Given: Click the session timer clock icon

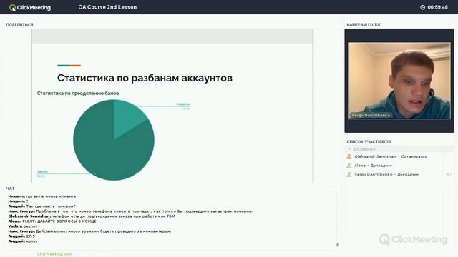Looking at the screenshot, I should pyautogui.click(x=422, y=7).
